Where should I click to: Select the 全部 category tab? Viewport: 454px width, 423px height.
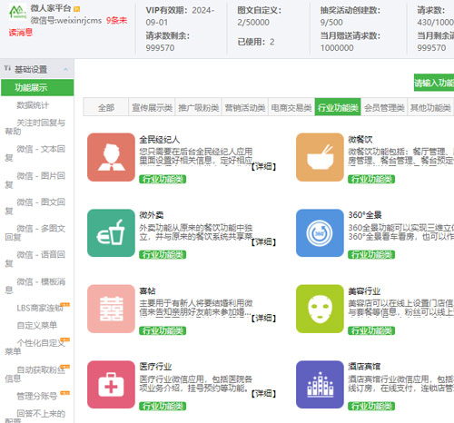point(106,107)
